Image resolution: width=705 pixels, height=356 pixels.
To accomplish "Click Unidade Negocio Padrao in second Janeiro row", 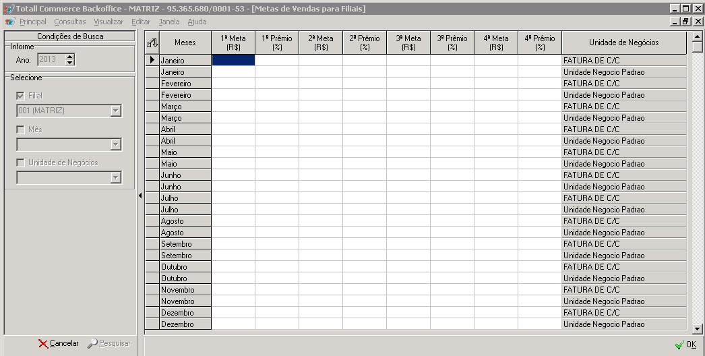I will (x=624, y=72).
